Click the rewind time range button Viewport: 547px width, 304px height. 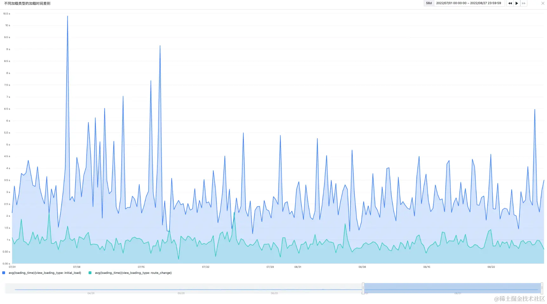pyautogui.click(x=510, y=3)
